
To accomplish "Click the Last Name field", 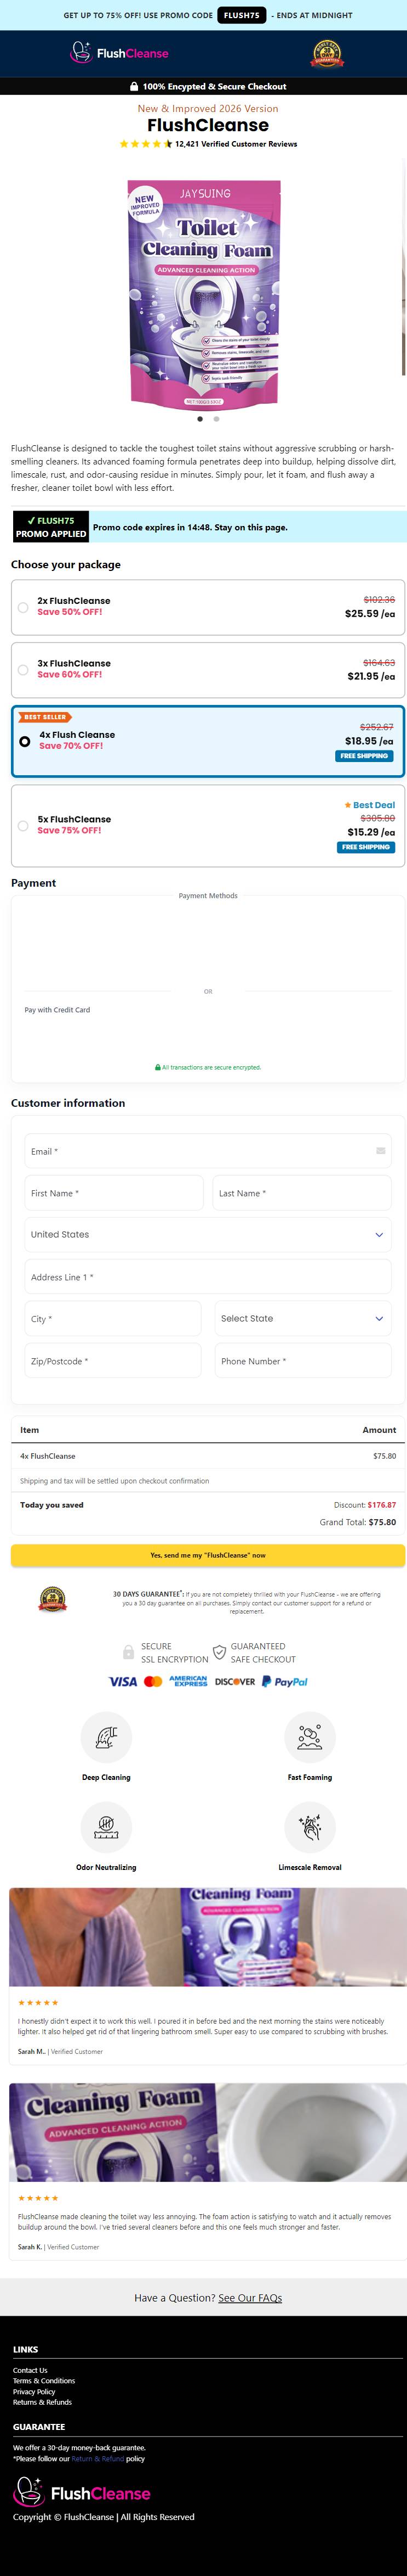I will 301,1193.
